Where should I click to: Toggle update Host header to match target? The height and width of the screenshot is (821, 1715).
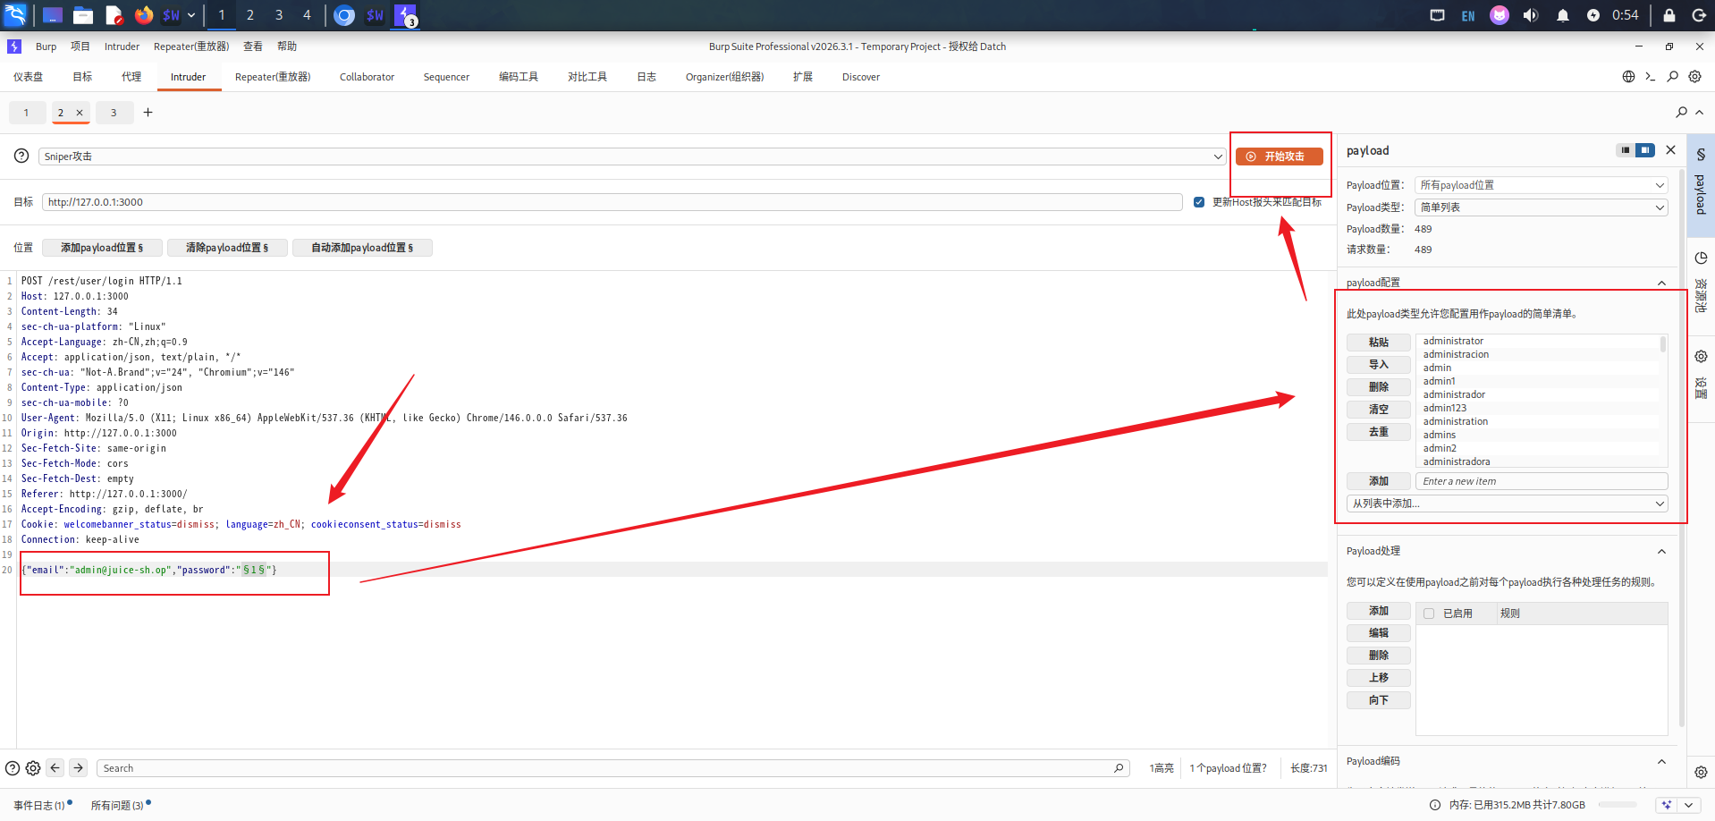pyautogui.click(x=1199, y=202)
